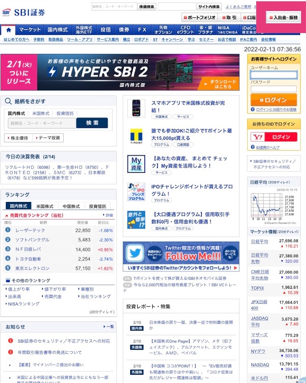Open テーマ投資 button
This screenshot has width=306, height=383.
(x=48, y=138)
